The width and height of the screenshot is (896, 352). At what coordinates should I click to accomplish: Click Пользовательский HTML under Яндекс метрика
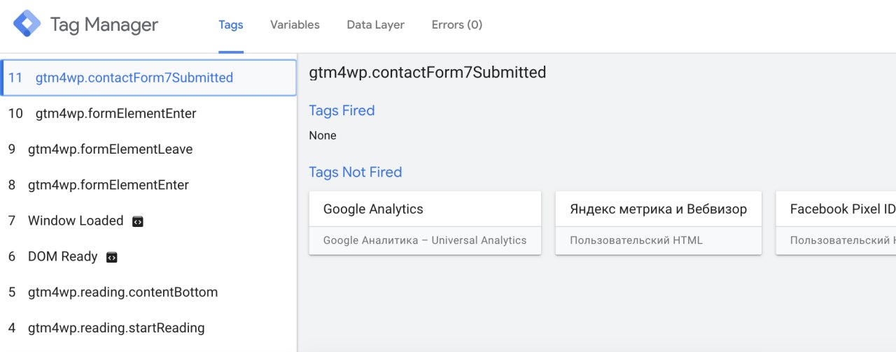[636, 240]
